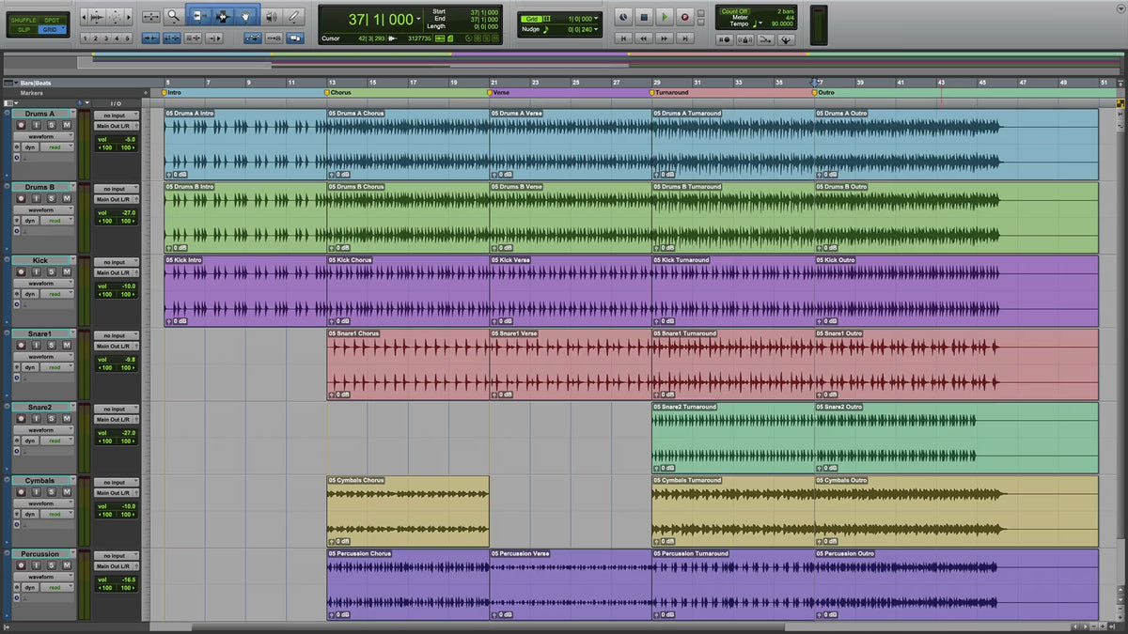This screenshot has width=1128, height=634.
Task: Select the Trim tool
Action: tap(198, 16)
